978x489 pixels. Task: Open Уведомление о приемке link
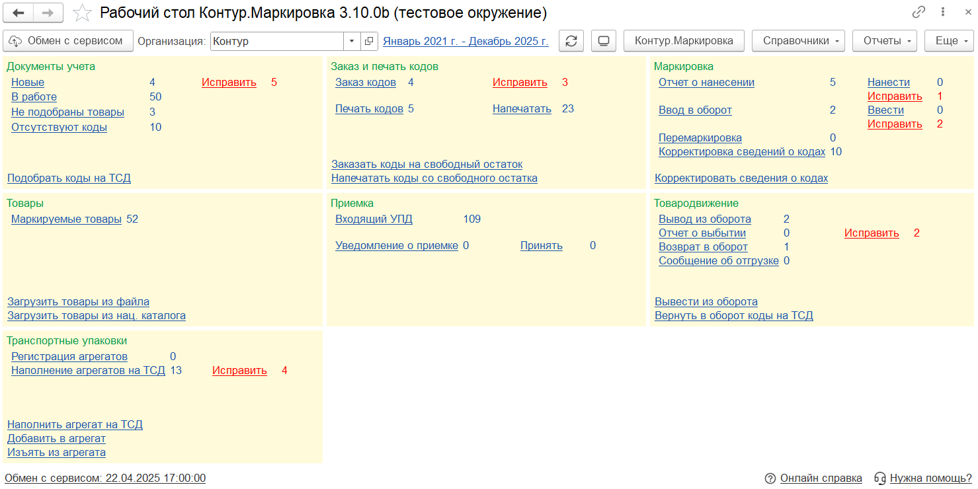397,246
